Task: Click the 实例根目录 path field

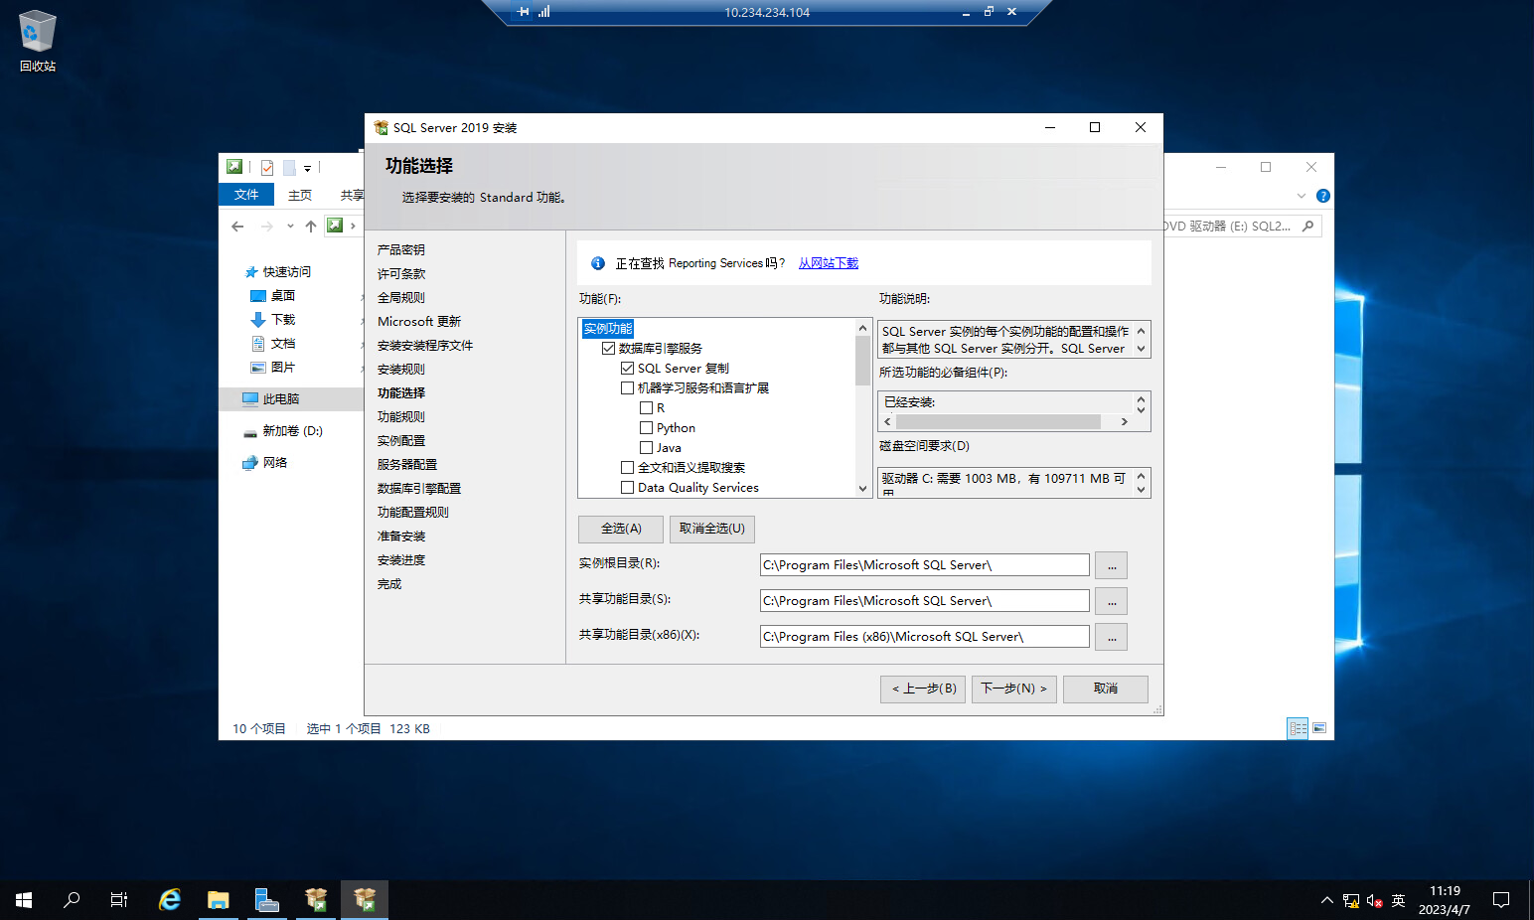Action: 924,565
